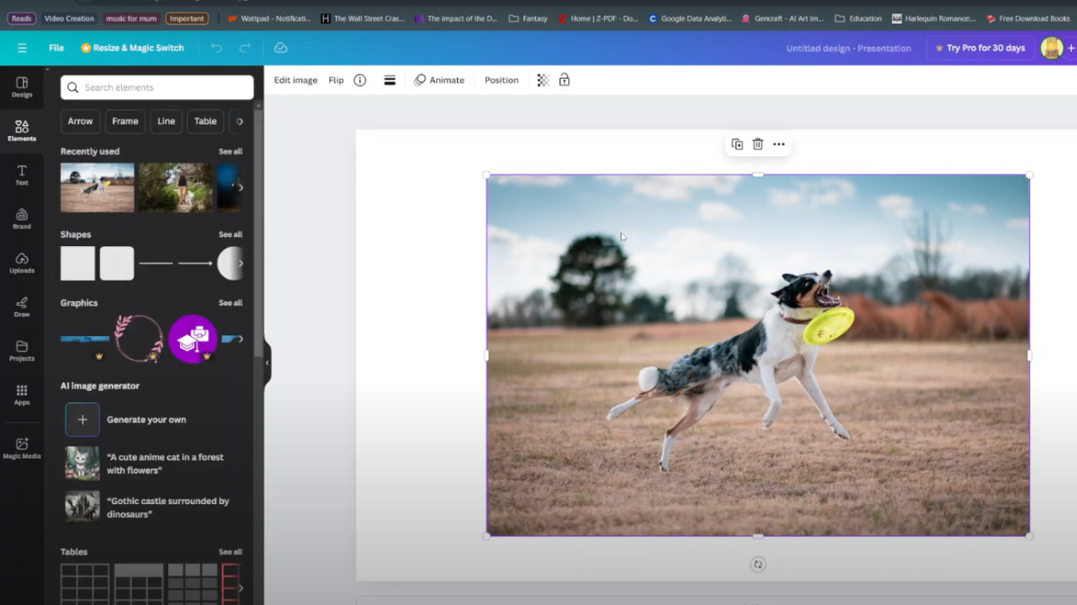Image resolution: width=1077 pixels, height=605 pixels.
Task: Select the Line category chip
Action: click(x=166, y=121)
